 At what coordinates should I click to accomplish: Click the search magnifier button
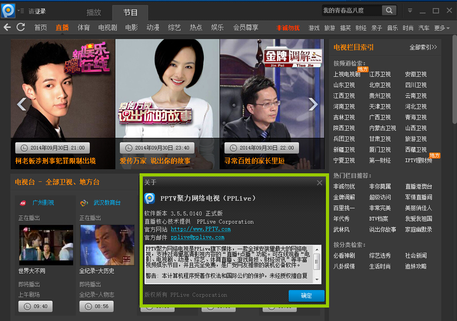pos(389,10)
